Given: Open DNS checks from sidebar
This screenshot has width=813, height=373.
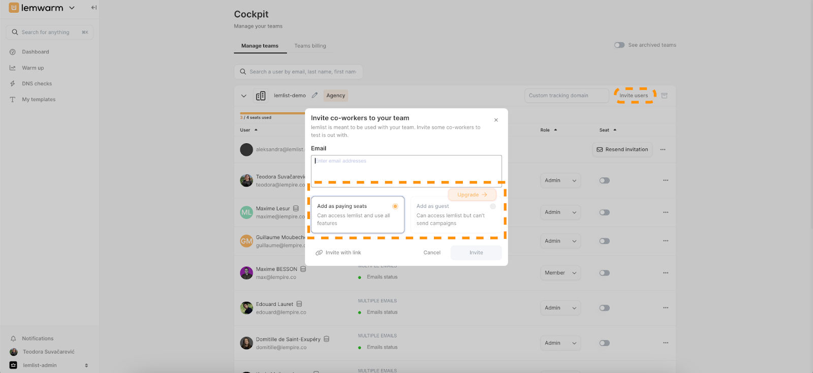Looking at the screenshot, I should coord(37,84).
